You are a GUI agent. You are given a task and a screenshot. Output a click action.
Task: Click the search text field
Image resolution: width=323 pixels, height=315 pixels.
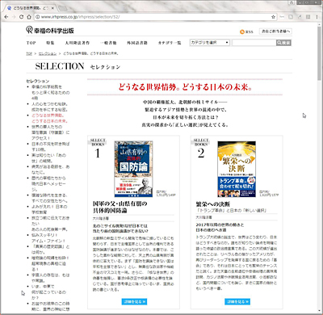pyautogui.click(x=254, y=43)
